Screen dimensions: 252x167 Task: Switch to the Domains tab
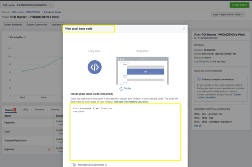(x=40, y=110)
